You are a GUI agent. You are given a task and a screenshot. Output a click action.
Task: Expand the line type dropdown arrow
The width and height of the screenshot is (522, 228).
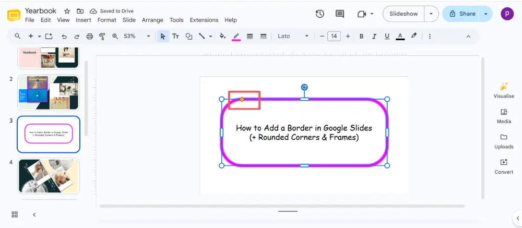point(210,37)
